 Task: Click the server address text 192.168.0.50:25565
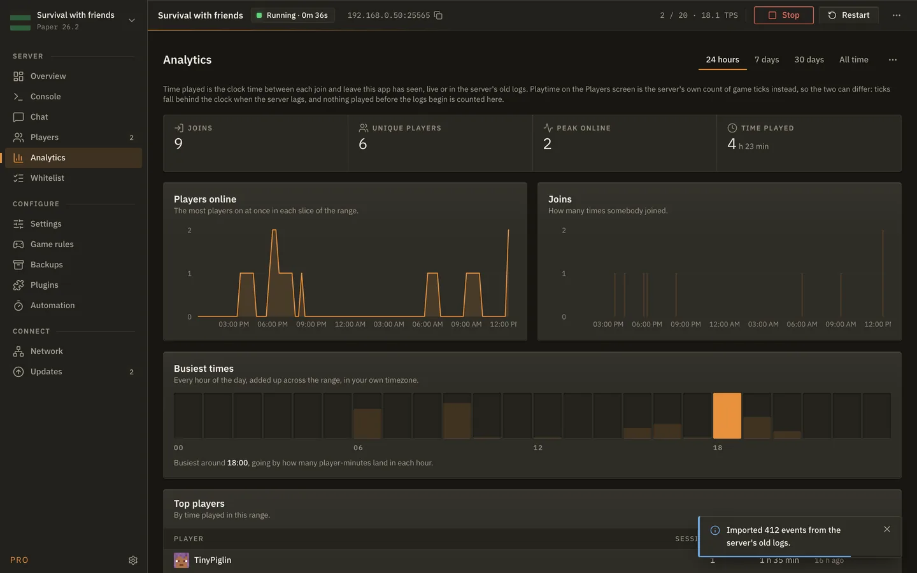click(x=388, y=15)
